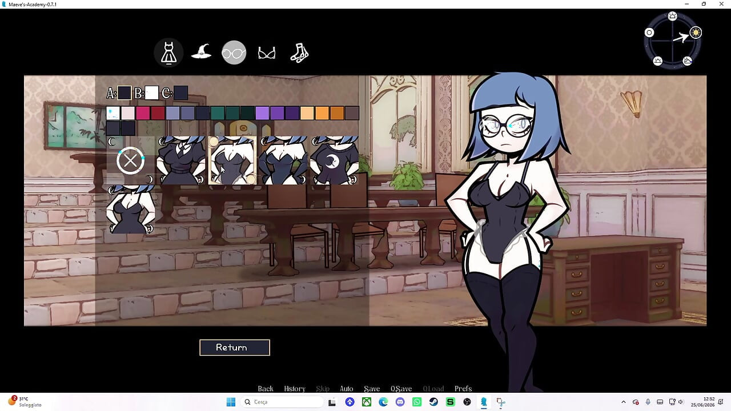Remove outfit with the X circle option
The height and width of the screenshot is (411, 731).
(130, 160)
